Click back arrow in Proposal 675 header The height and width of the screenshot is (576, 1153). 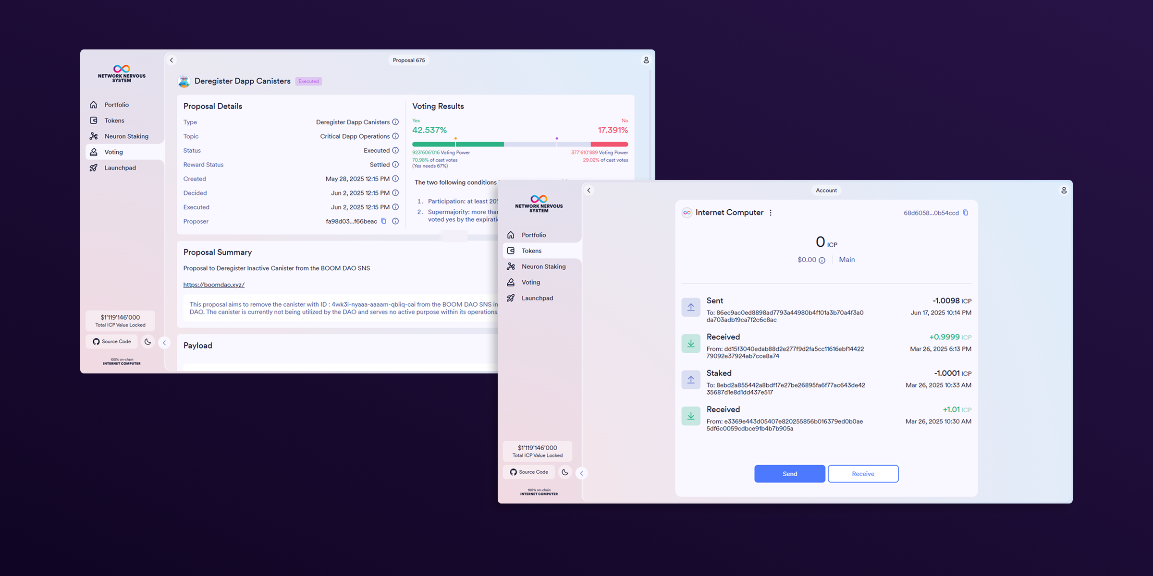pyautogui.click(x=172, y=60)
